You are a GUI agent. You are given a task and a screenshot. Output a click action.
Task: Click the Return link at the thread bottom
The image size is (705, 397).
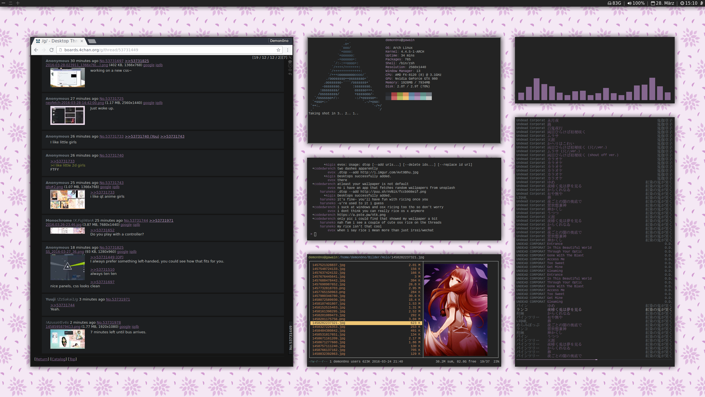[42, 359]
